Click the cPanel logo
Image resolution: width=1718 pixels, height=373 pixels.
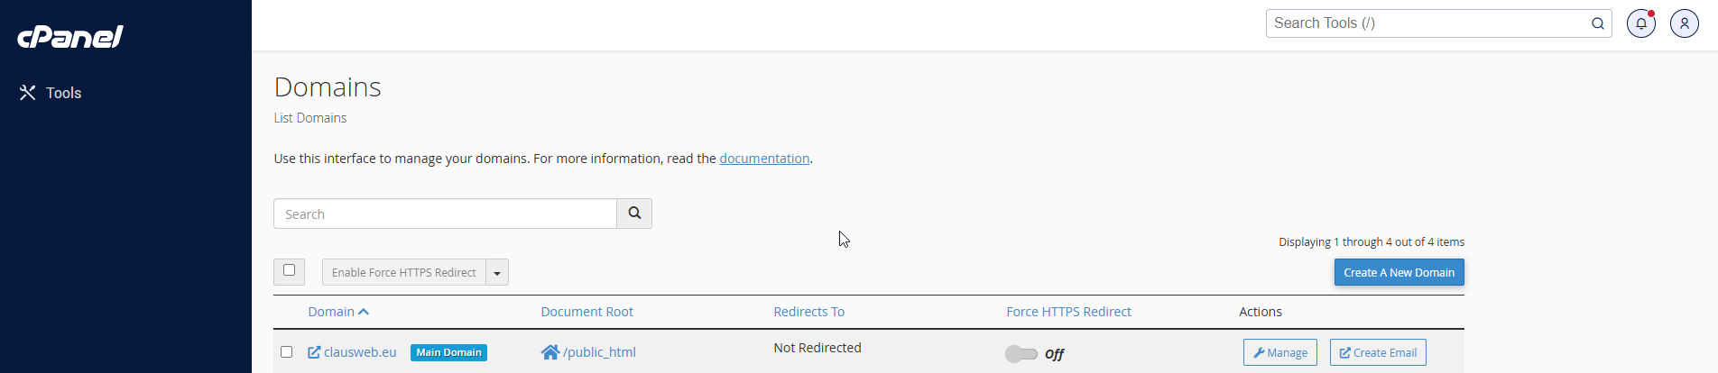click(x=70, y=36)
